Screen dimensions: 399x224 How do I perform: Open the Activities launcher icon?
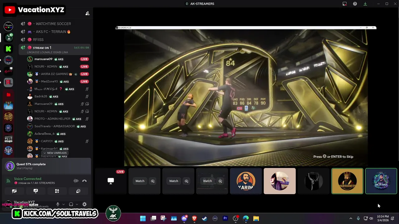[57, 191]
